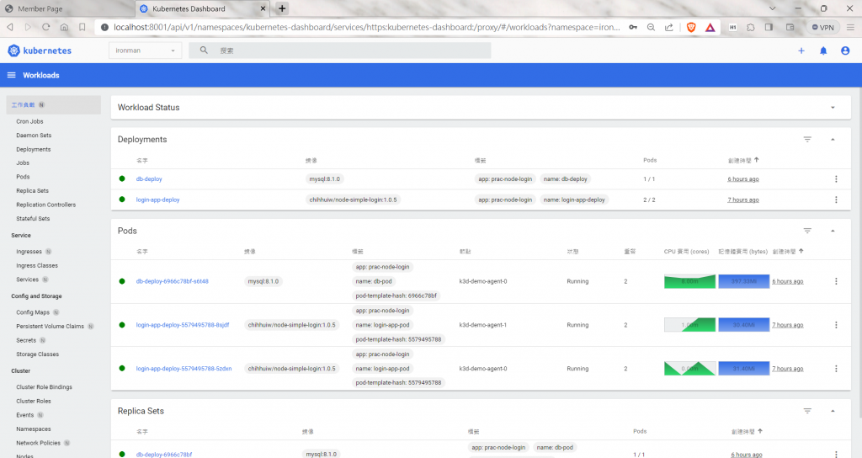Collapse the Pods section
Screen dimensions: 862x458
point(833,231)
